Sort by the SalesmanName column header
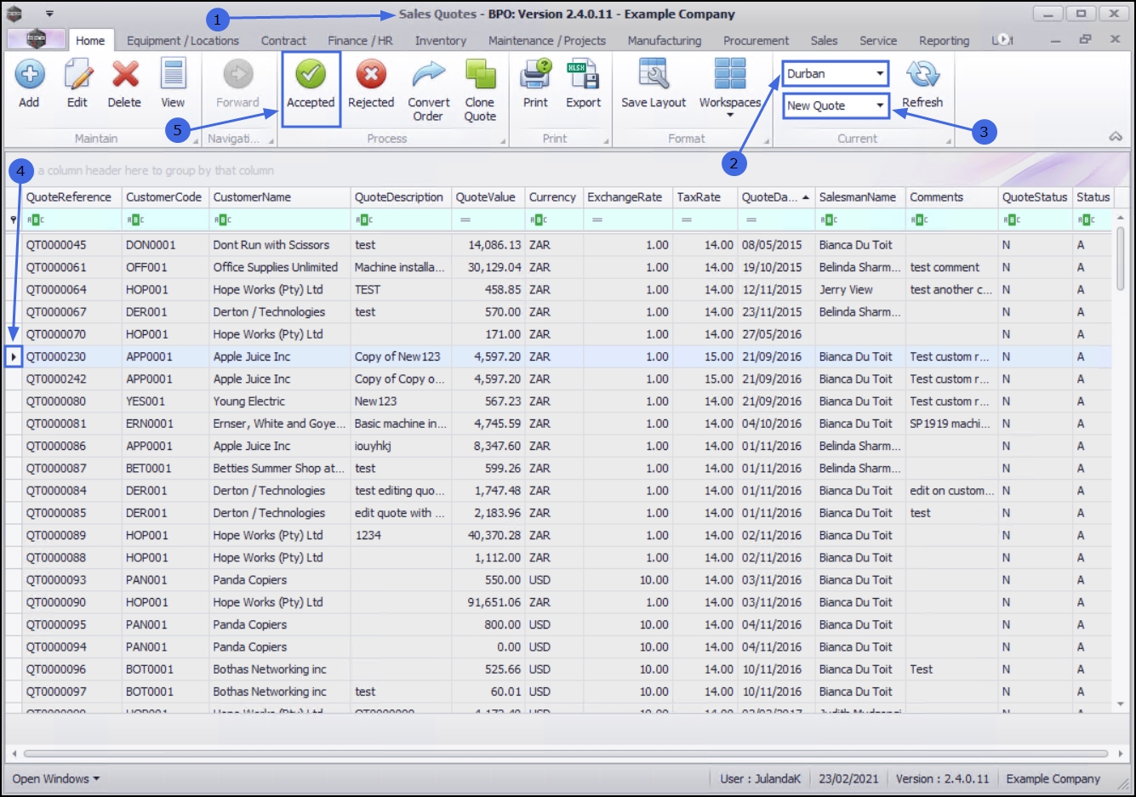The width and height of the screenshot is (1136, 797). pyautogui.click(x=860, y=196)
